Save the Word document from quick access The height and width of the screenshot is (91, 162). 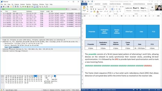(86, 2)
